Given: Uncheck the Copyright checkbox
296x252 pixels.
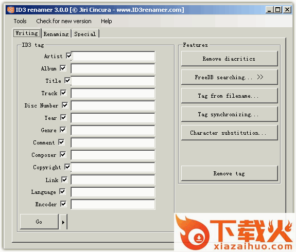Looking at the screenshot, I should click(67, 167).
